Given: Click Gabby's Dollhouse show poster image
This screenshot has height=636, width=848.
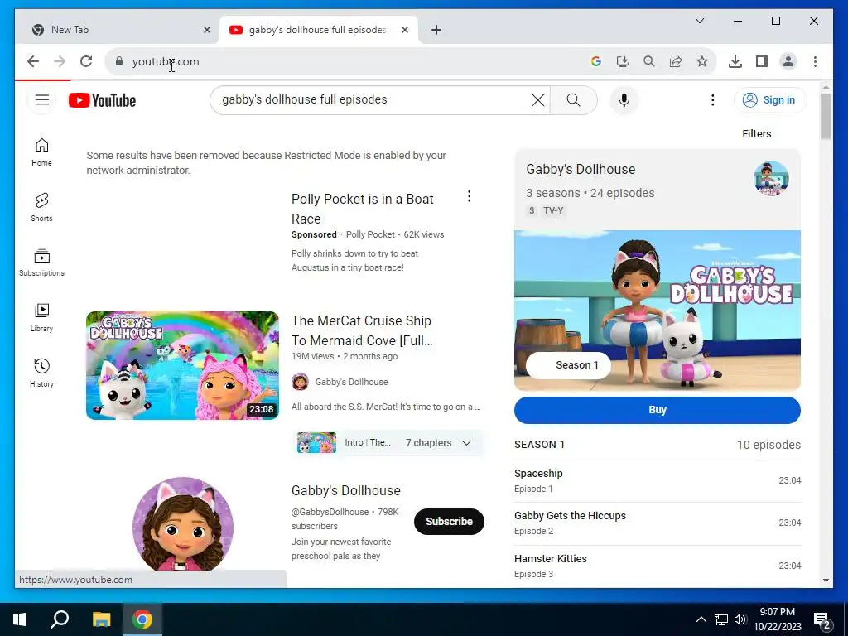Looking at the screenshot, I should 657,311.
